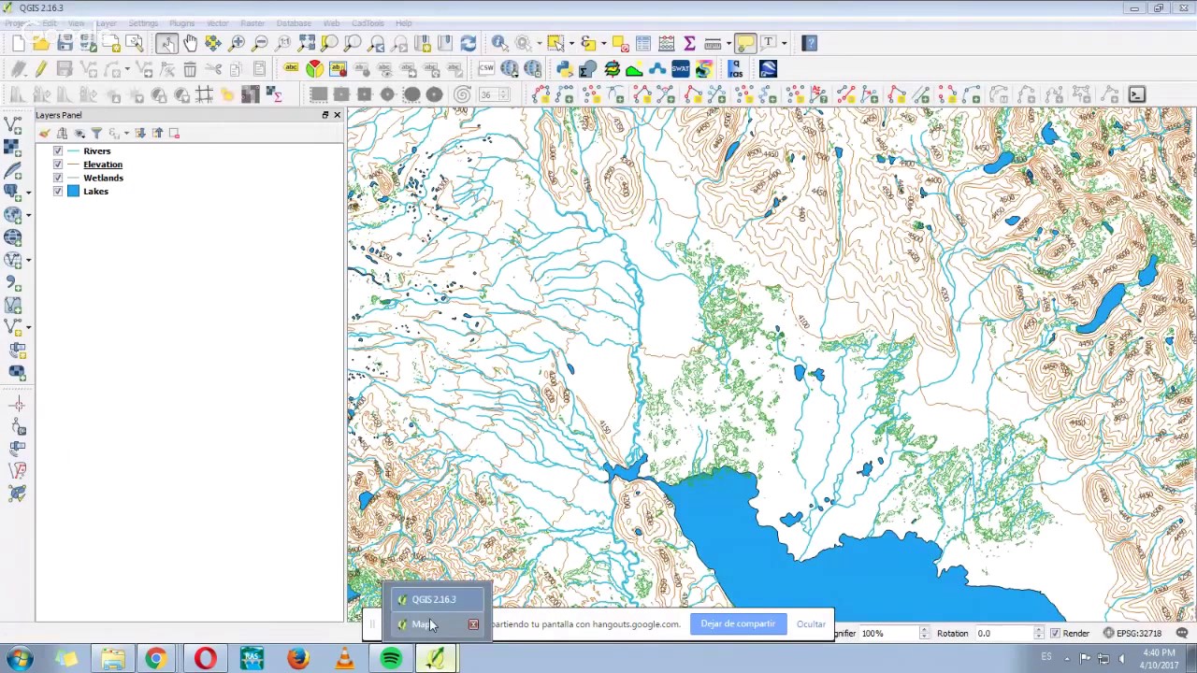This screenshot has width=1197, height=673.
Task: Hide the Rivers layer
Action: (58, 151)
